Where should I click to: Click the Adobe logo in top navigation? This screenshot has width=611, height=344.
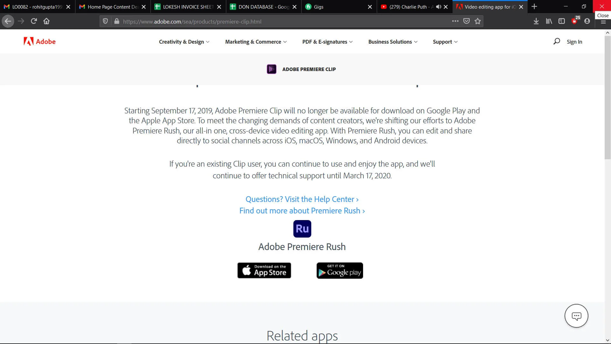tap(39, 42)
